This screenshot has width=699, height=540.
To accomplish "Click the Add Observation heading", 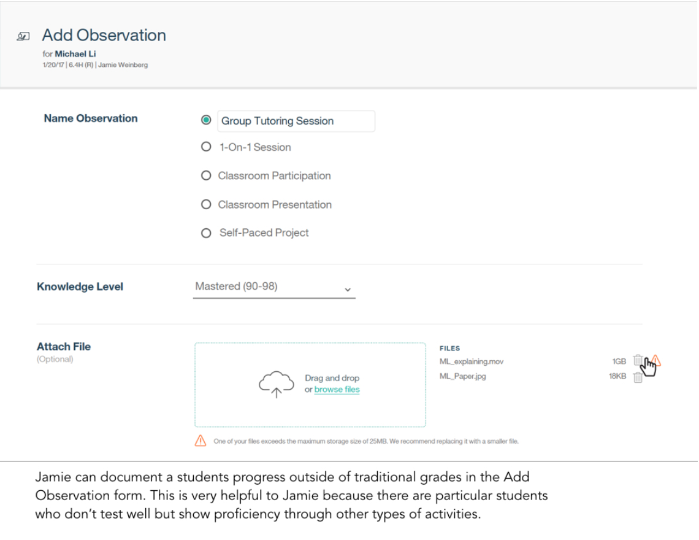I will (104, 36).
